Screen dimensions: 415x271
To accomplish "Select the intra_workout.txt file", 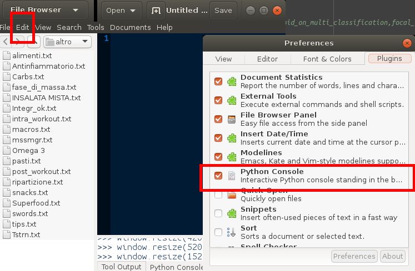I will [x=42, y=119].
